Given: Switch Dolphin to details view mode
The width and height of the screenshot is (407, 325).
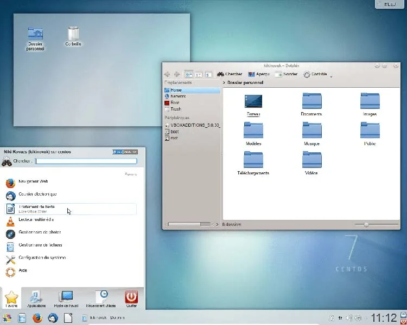Looking at the screenshot, I should pos(208,74).
